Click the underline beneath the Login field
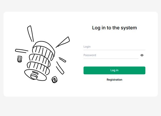This screenshot has width=161, height=116. (114, 50)
